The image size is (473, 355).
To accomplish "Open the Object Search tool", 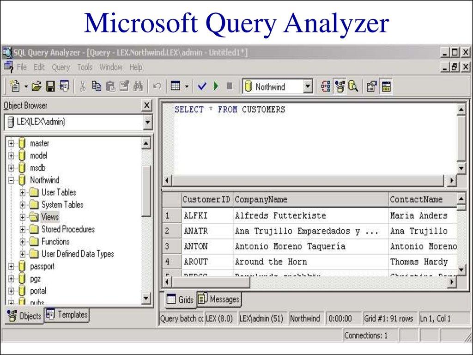I will [x=352, y=86].
